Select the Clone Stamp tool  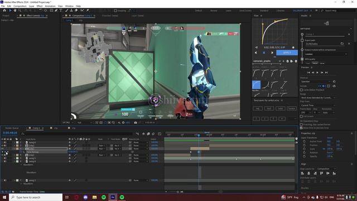click(x=71, y=11)
